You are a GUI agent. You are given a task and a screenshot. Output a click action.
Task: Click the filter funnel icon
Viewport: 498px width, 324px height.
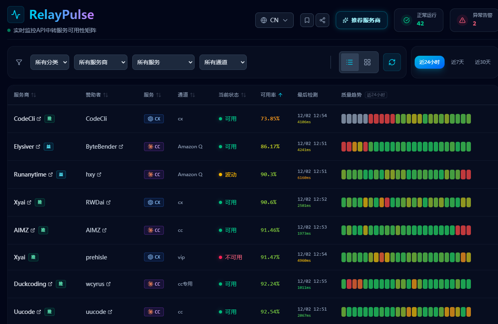point(19,62)
